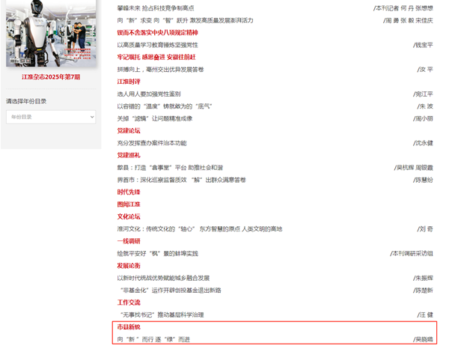Open article 界首市：深化巡察监督质效

(181, 180)
